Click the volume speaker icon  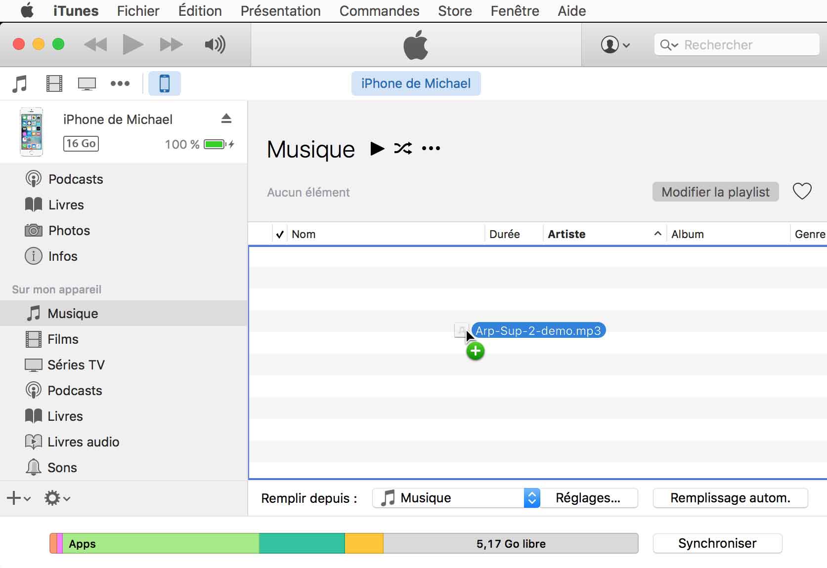[215, 44]
